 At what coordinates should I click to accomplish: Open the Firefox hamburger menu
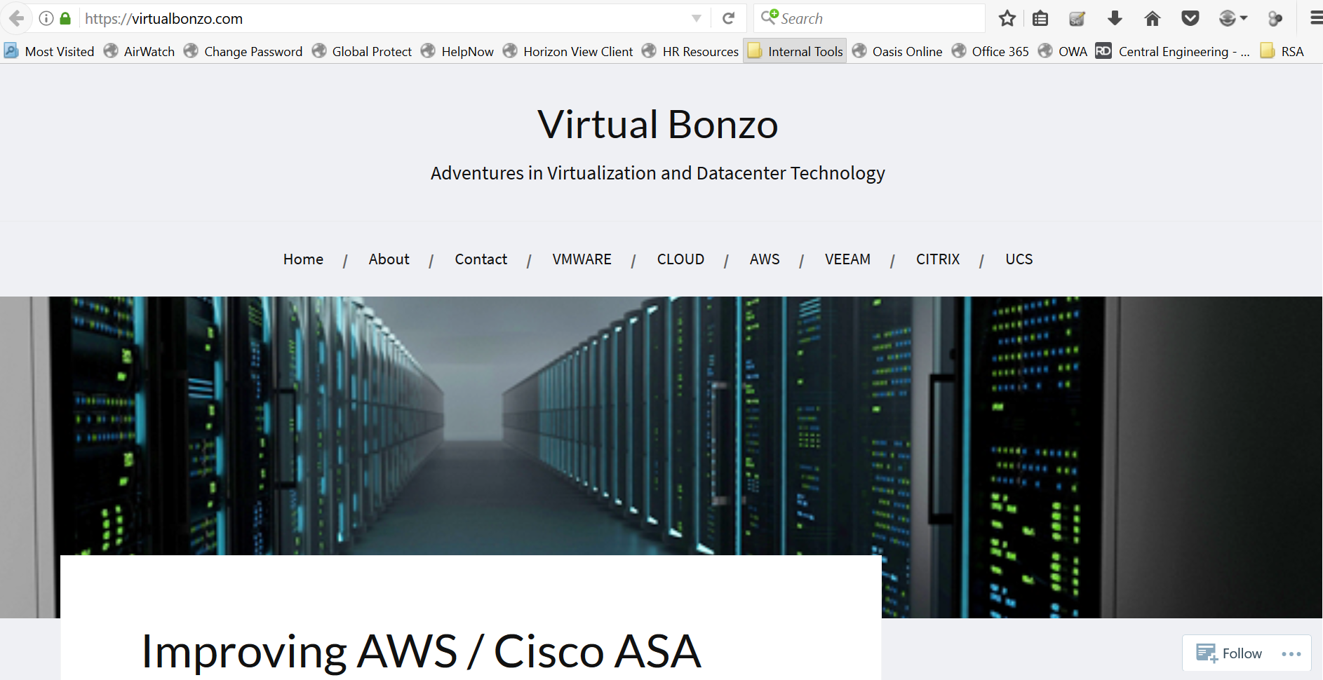pyautogui.click(x=1316, y=18)
